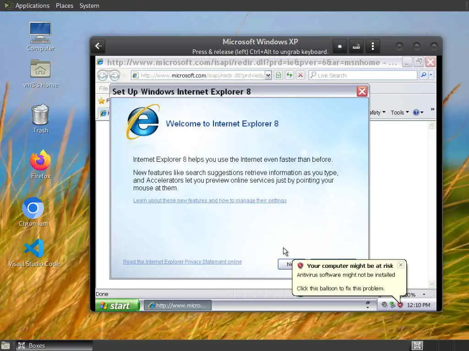Open the Places menu
The width and height of the screenshot is (469, 351).
click(64, 5)
